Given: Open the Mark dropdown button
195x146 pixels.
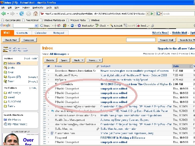Looking at the screenshot, I should tap(78, 60).
